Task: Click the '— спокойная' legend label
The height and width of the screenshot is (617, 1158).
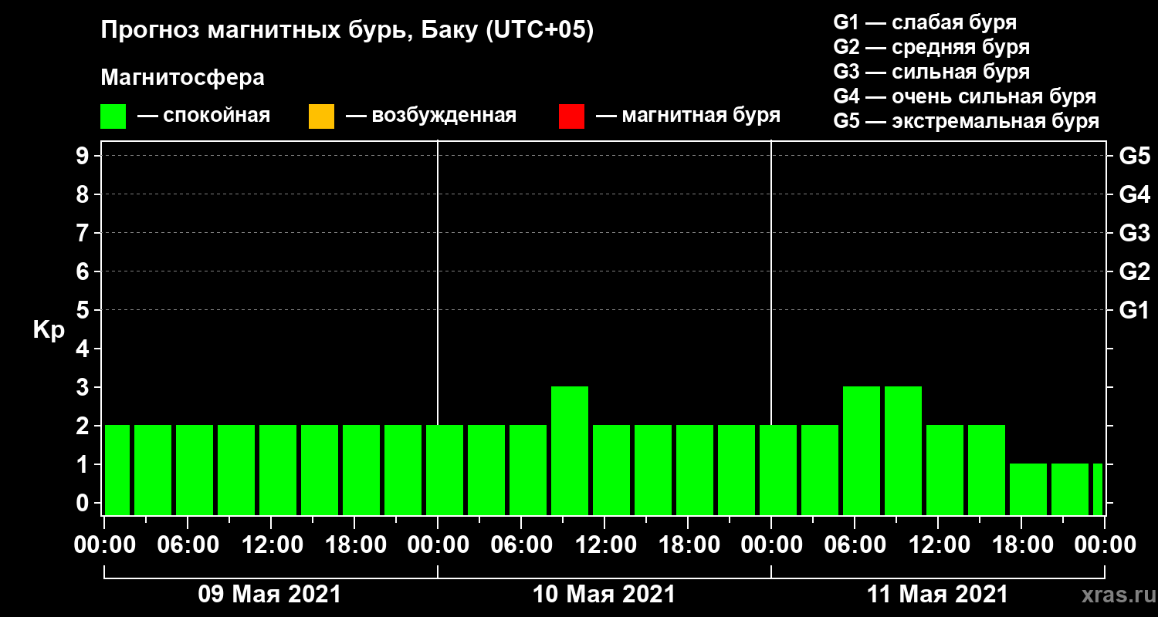Action: coord(204,116)
